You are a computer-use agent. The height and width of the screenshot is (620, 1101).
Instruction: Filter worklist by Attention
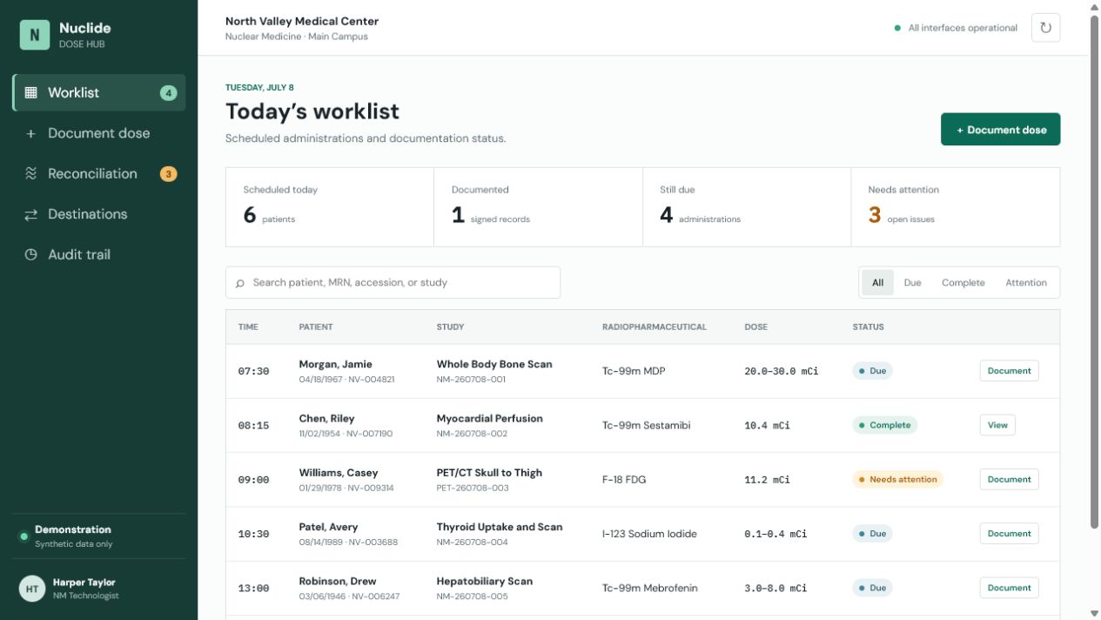(x=1026, y=282)
